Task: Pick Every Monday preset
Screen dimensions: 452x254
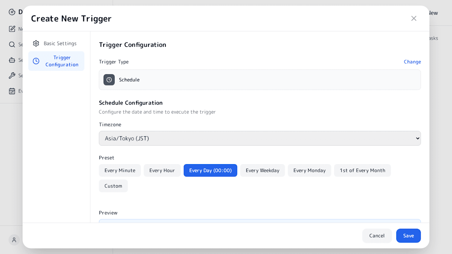Action: pos(310,170)
